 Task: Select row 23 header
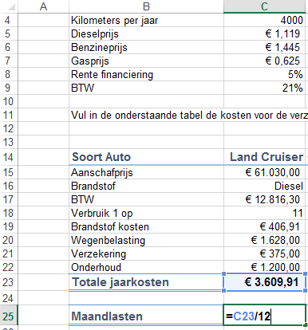(9, 282)
